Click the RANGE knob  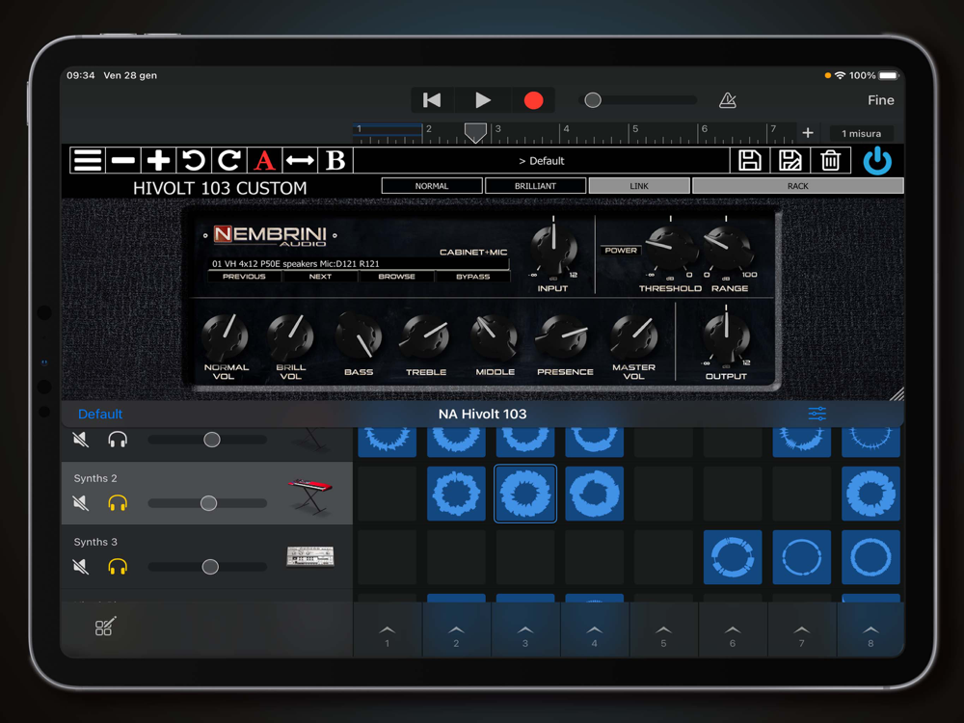[729, 249]
